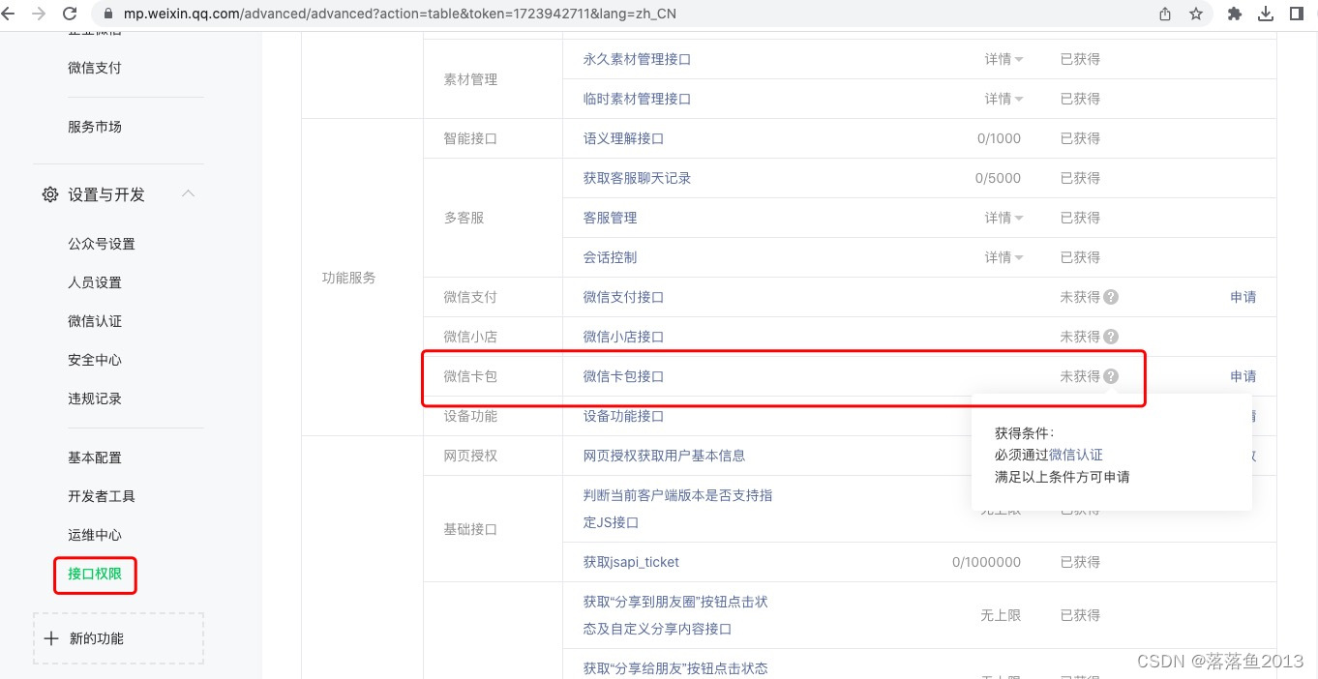Click plus icon for 新的功能

[52, 638]
